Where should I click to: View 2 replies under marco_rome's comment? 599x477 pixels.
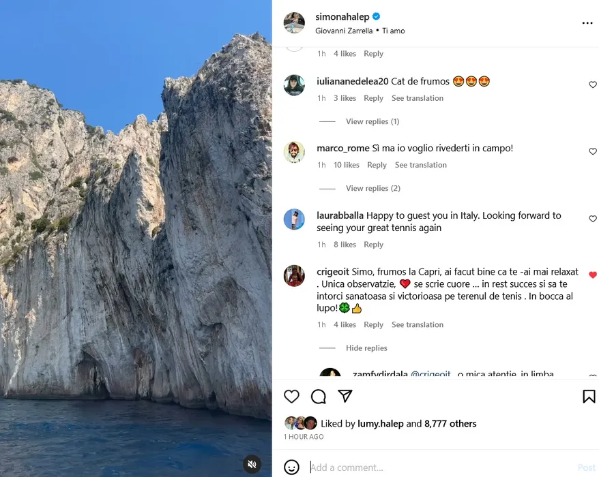point(372,188)
